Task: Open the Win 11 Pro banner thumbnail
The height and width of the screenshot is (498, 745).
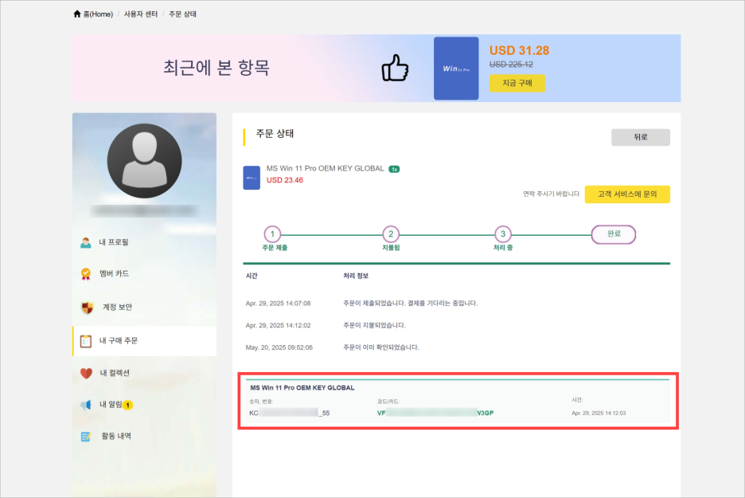Action: [456, 69]
